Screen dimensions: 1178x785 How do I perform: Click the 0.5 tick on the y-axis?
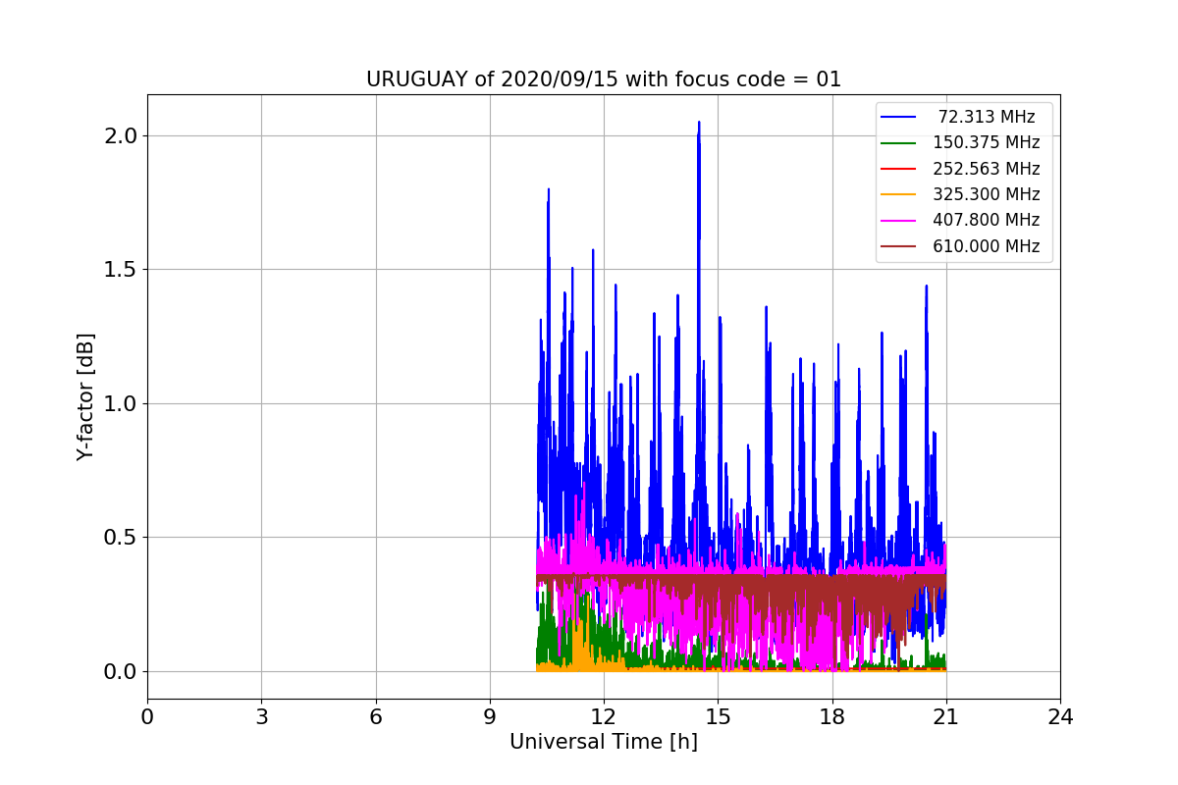tap(121, 538)
